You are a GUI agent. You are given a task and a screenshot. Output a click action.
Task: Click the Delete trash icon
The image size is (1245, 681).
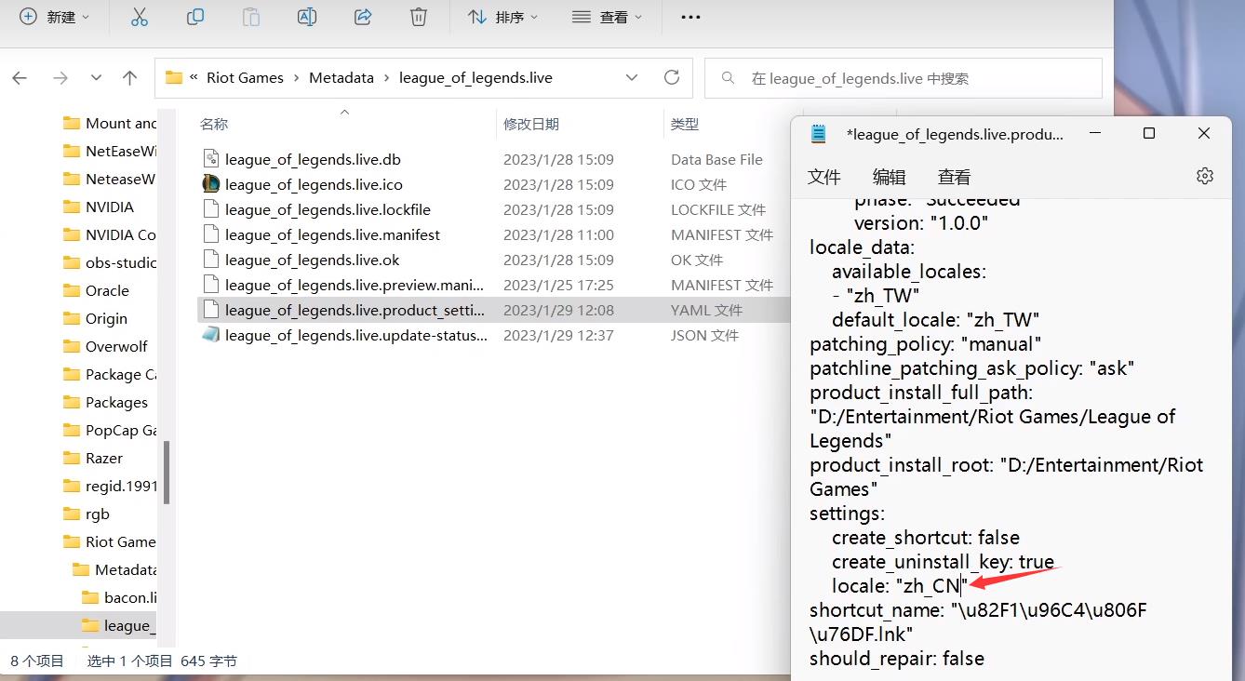pos(419,17)
